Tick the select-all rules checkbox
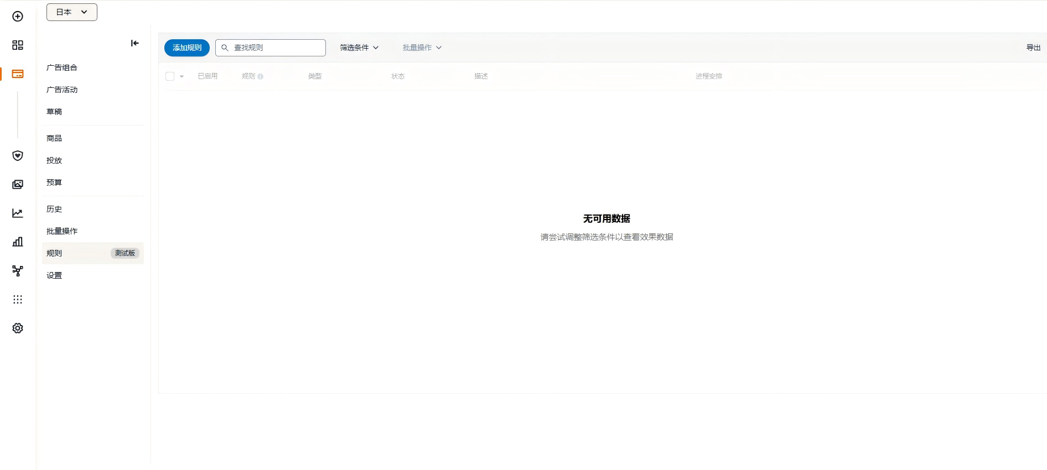The width and height of the screenshot is (1047, 470). point(170,76)
